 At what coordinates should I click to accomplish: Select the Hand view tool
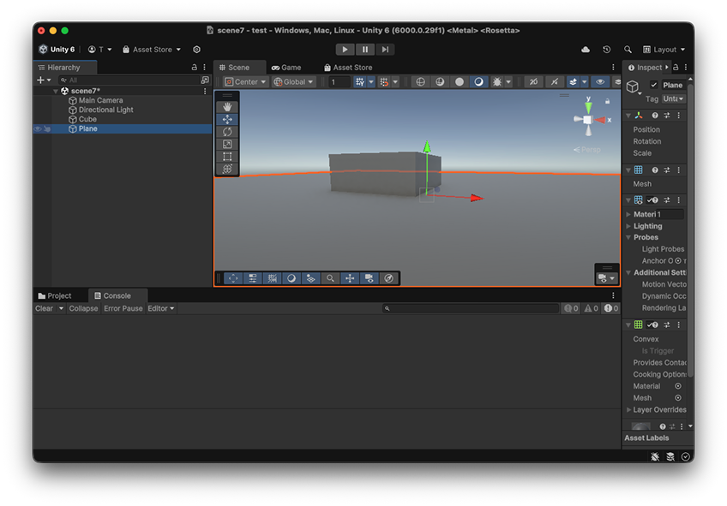[227, 107]
